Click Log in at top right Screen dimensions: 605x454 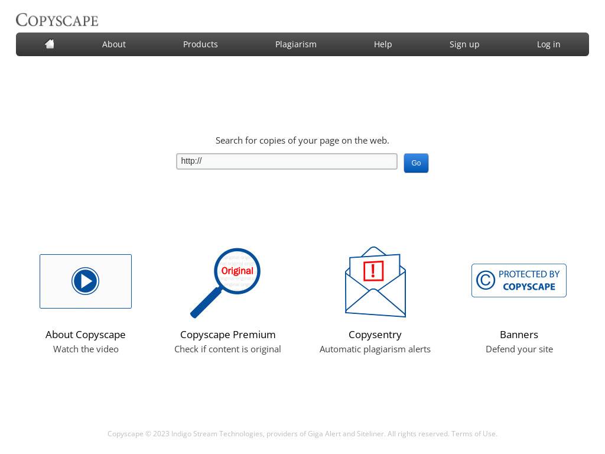(548, 44)
